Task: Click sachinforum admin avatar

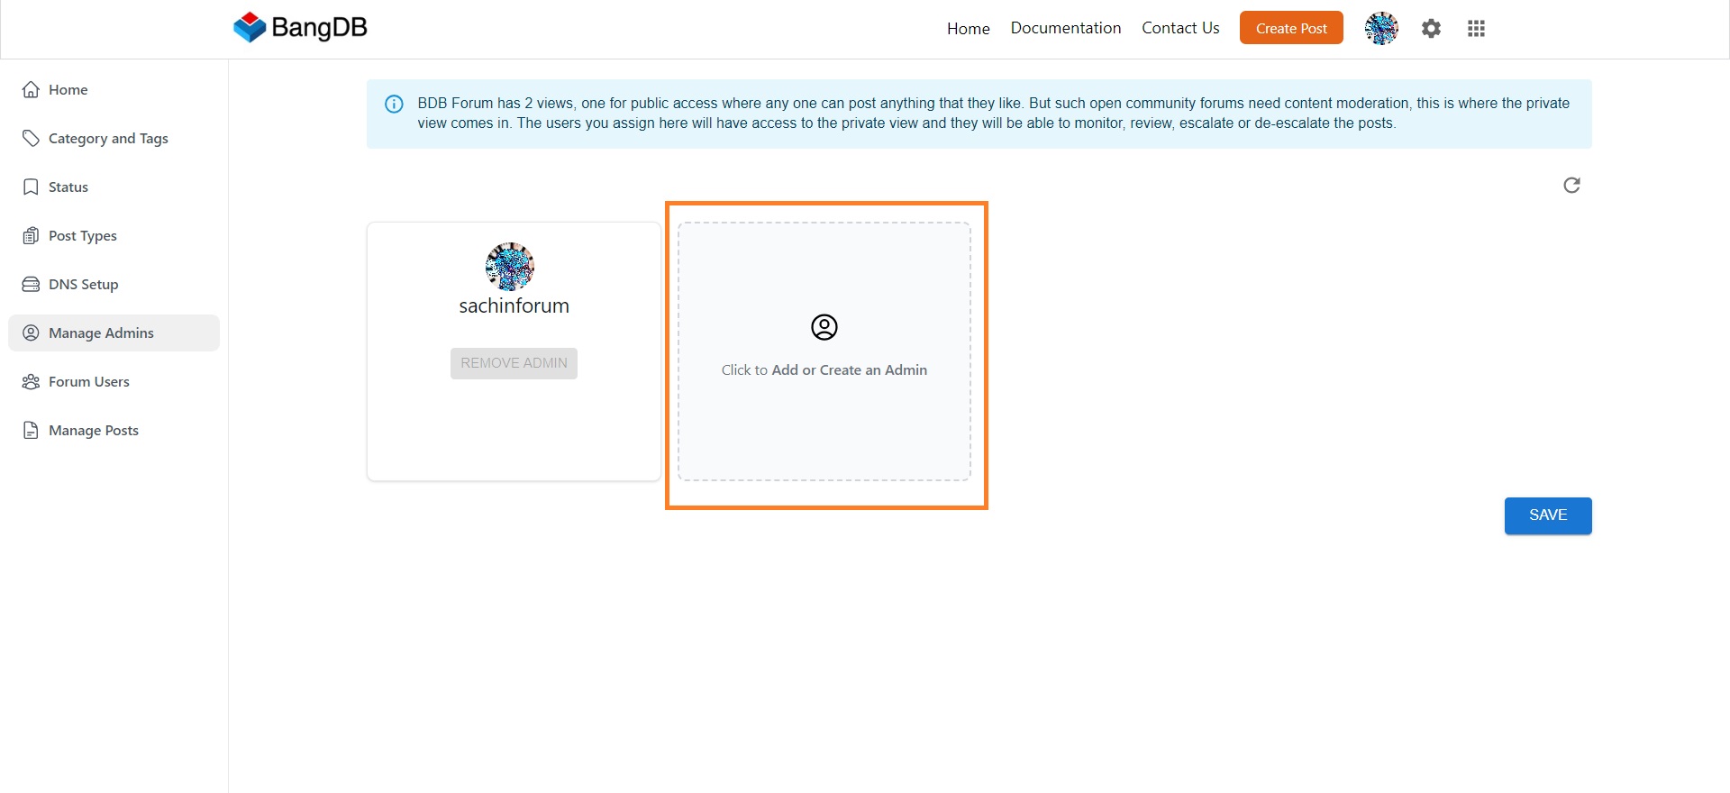Action: (x=510, y=266)
